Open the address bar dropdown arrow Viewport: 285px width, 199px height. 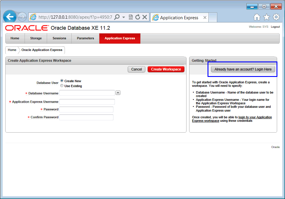click(x=124, y=17)
